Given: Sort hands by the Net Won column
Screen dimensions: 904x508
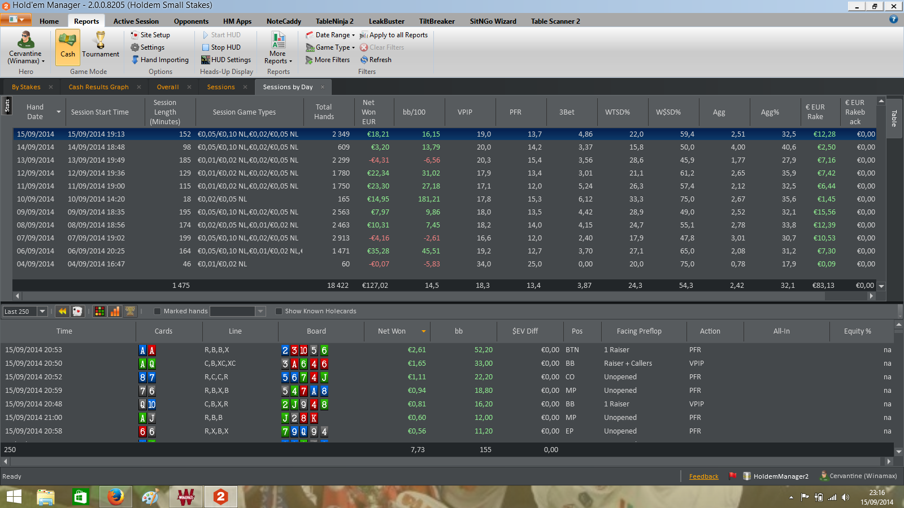Looking at the screenshot, I should [x=397, y=331].
